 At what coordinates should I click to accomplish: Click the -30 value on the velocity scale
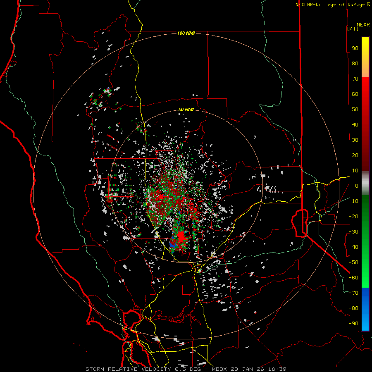[x=353, y=232]
